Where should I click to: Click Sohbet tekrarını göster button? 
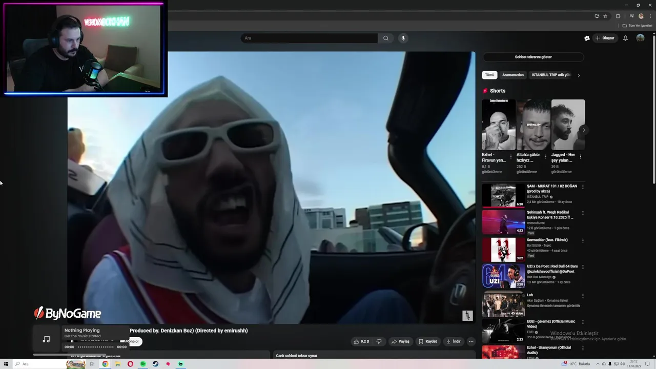533,57
